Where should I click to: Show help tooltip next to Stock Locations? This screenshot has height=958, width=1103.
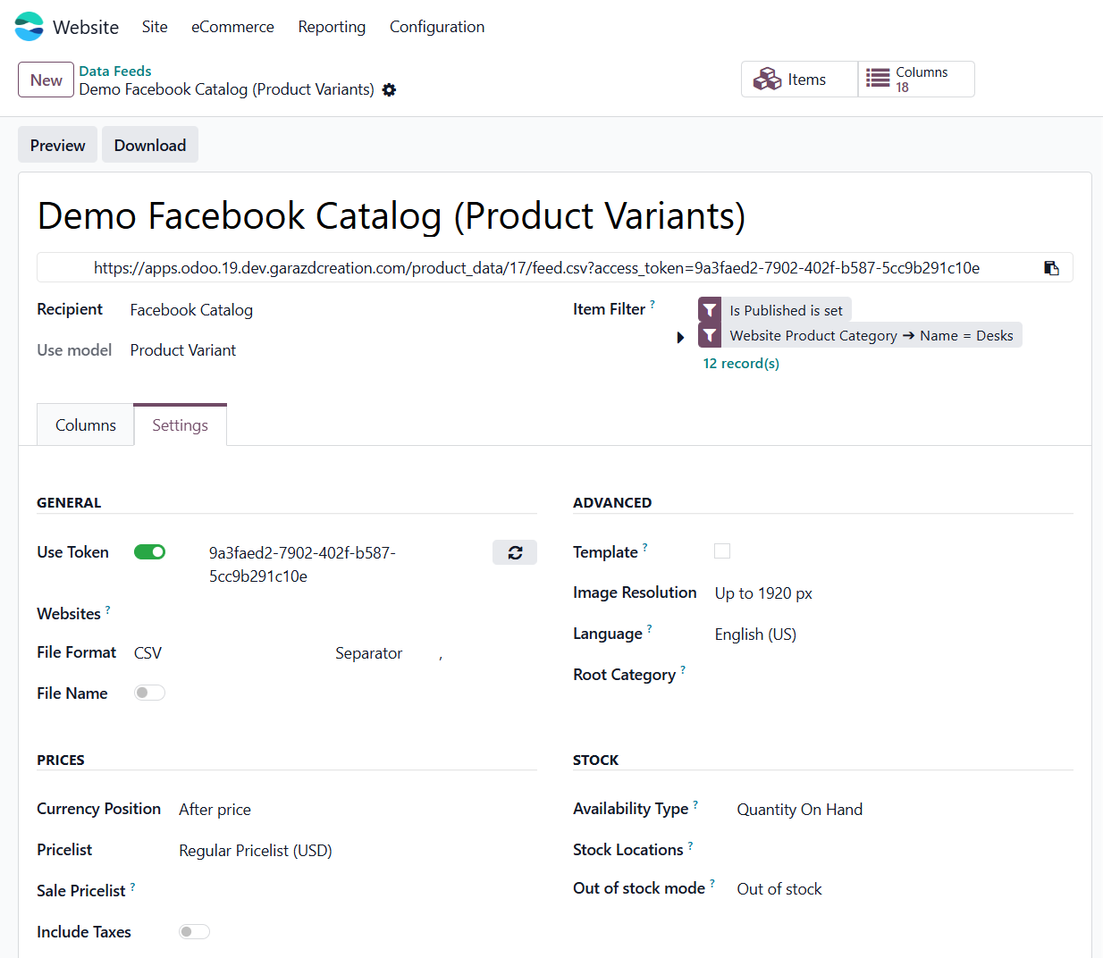[690, 845]
